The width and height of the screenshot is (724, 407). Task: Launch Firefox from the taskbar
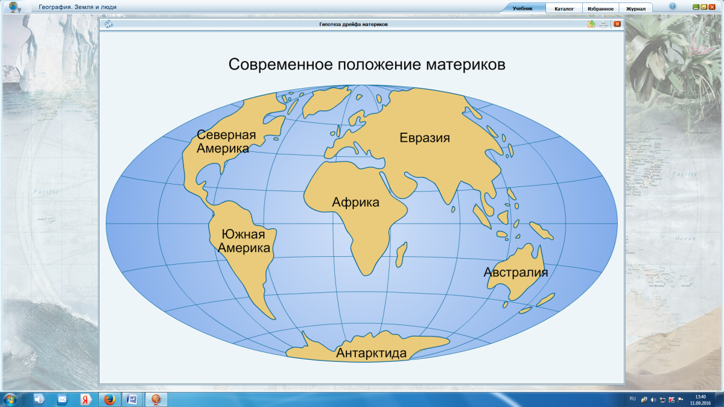pyautogui.click(x=109, y=400)
